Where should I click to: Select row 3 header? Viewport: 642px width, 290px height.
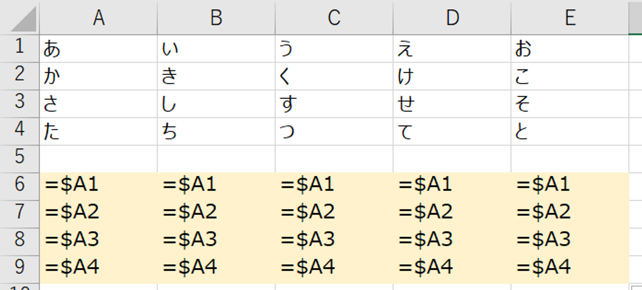tap(20, 104)
